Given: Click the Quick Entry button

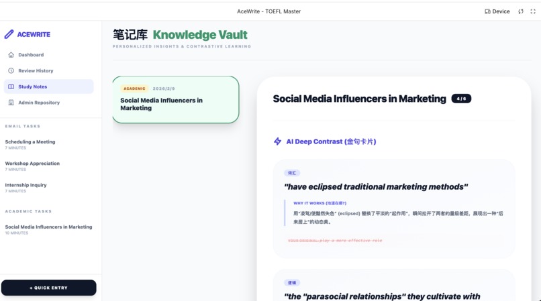Looking at the screenshot, I should [x=48, y=288].
